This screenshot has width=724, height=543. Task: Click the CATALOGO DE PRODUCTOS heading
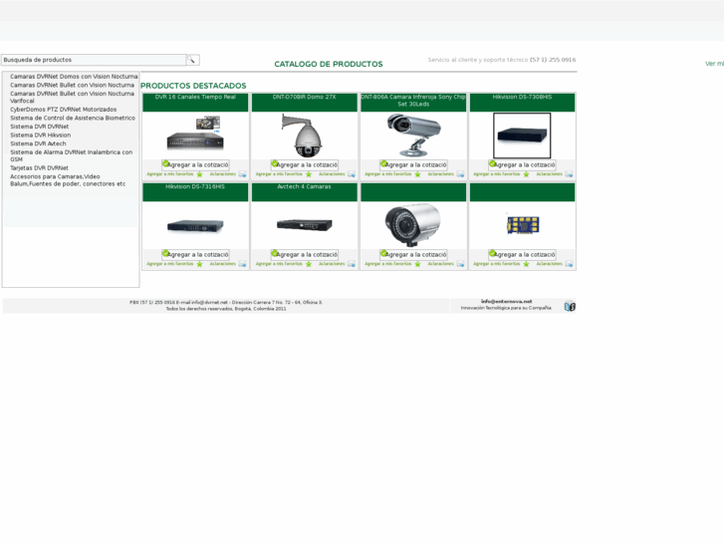tap(329, 64)
